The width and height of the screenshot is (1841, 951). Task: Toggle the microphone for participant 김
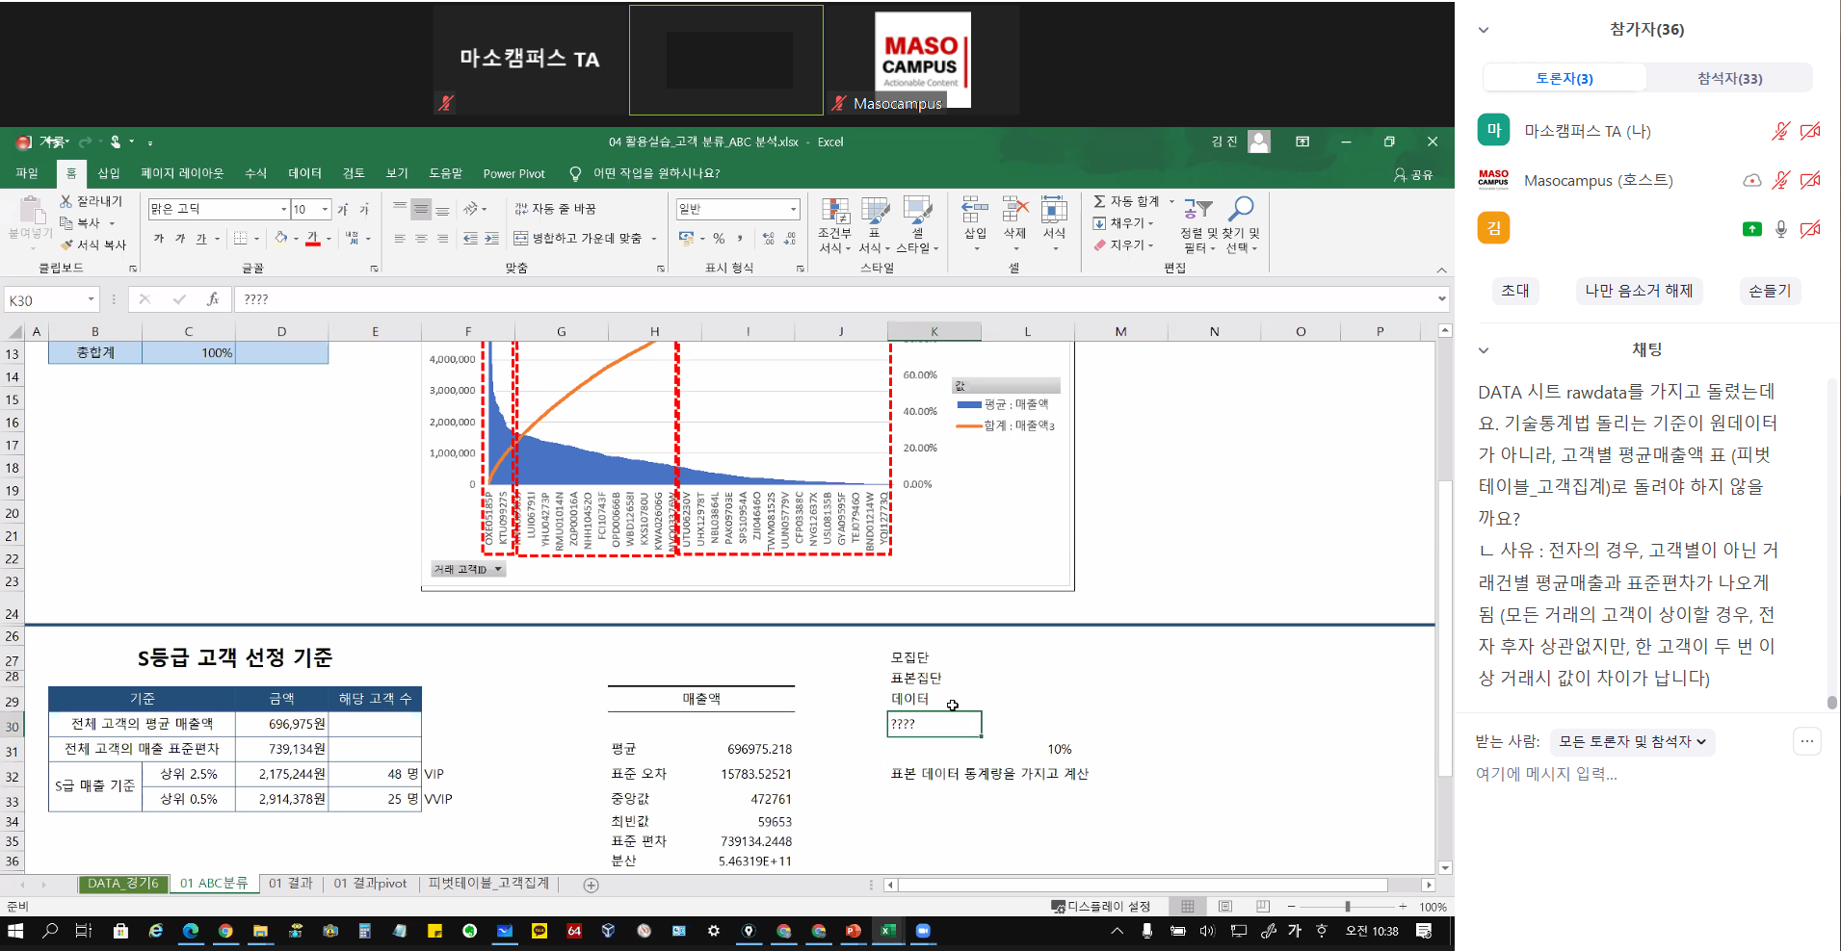[x=1781, y=229]
